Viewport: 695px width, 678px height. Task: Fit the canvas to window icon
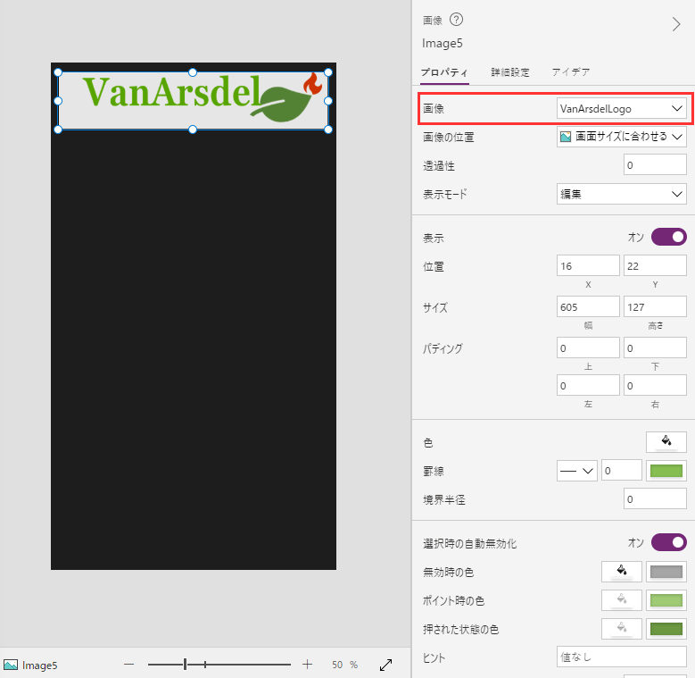pyautogui.click(x=385, y=665)
